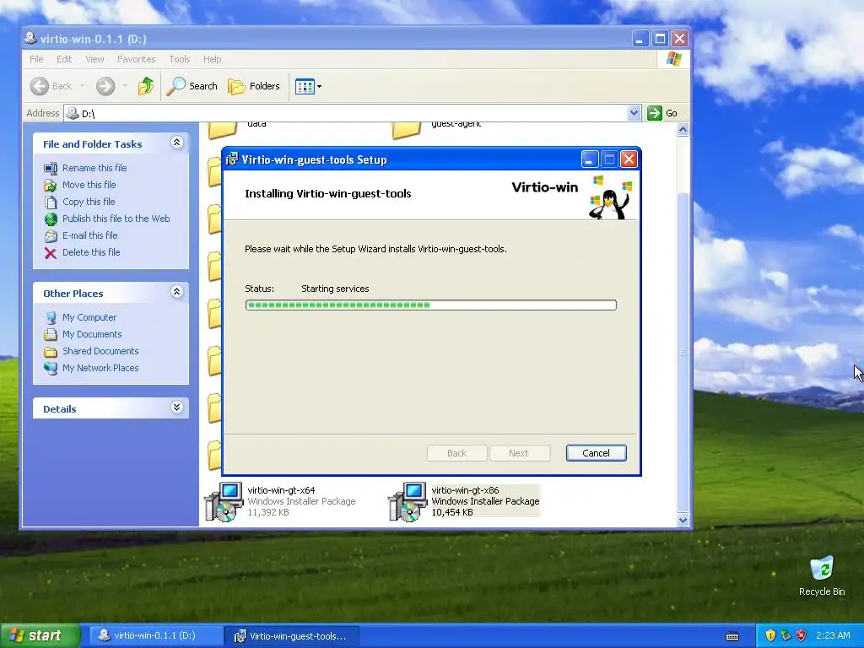Open the Tools menu in Explorer
The image size is (864, 648).
point(179,59)
